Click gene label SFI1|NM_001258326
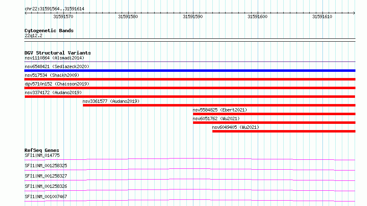Screen dimensions: 367x206 tap(46, 186)
